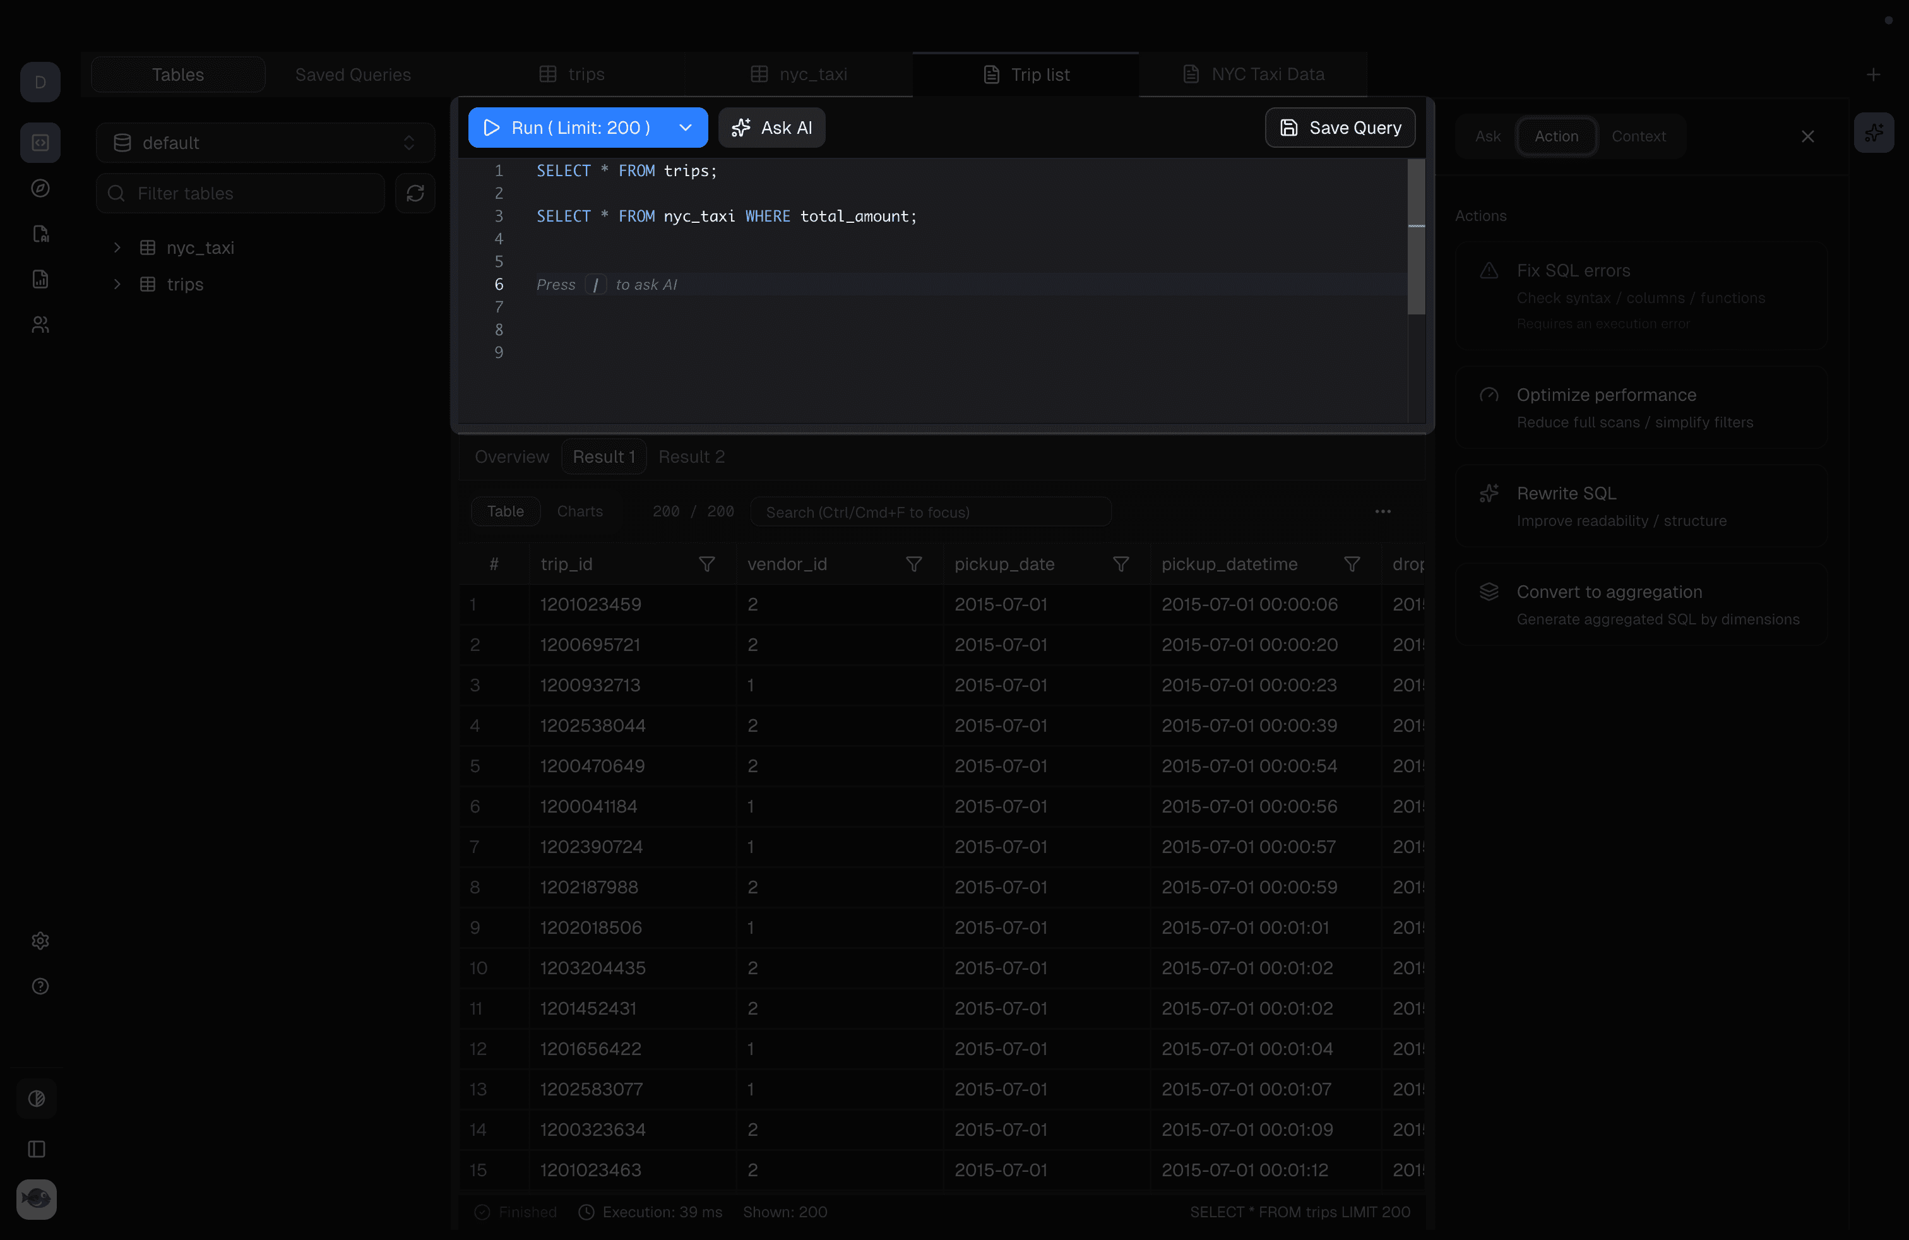Viewport: 1909px width, 1240px height.
Task: Toggle the theme icon in sidebar
Action: [x=37, y=1099]
